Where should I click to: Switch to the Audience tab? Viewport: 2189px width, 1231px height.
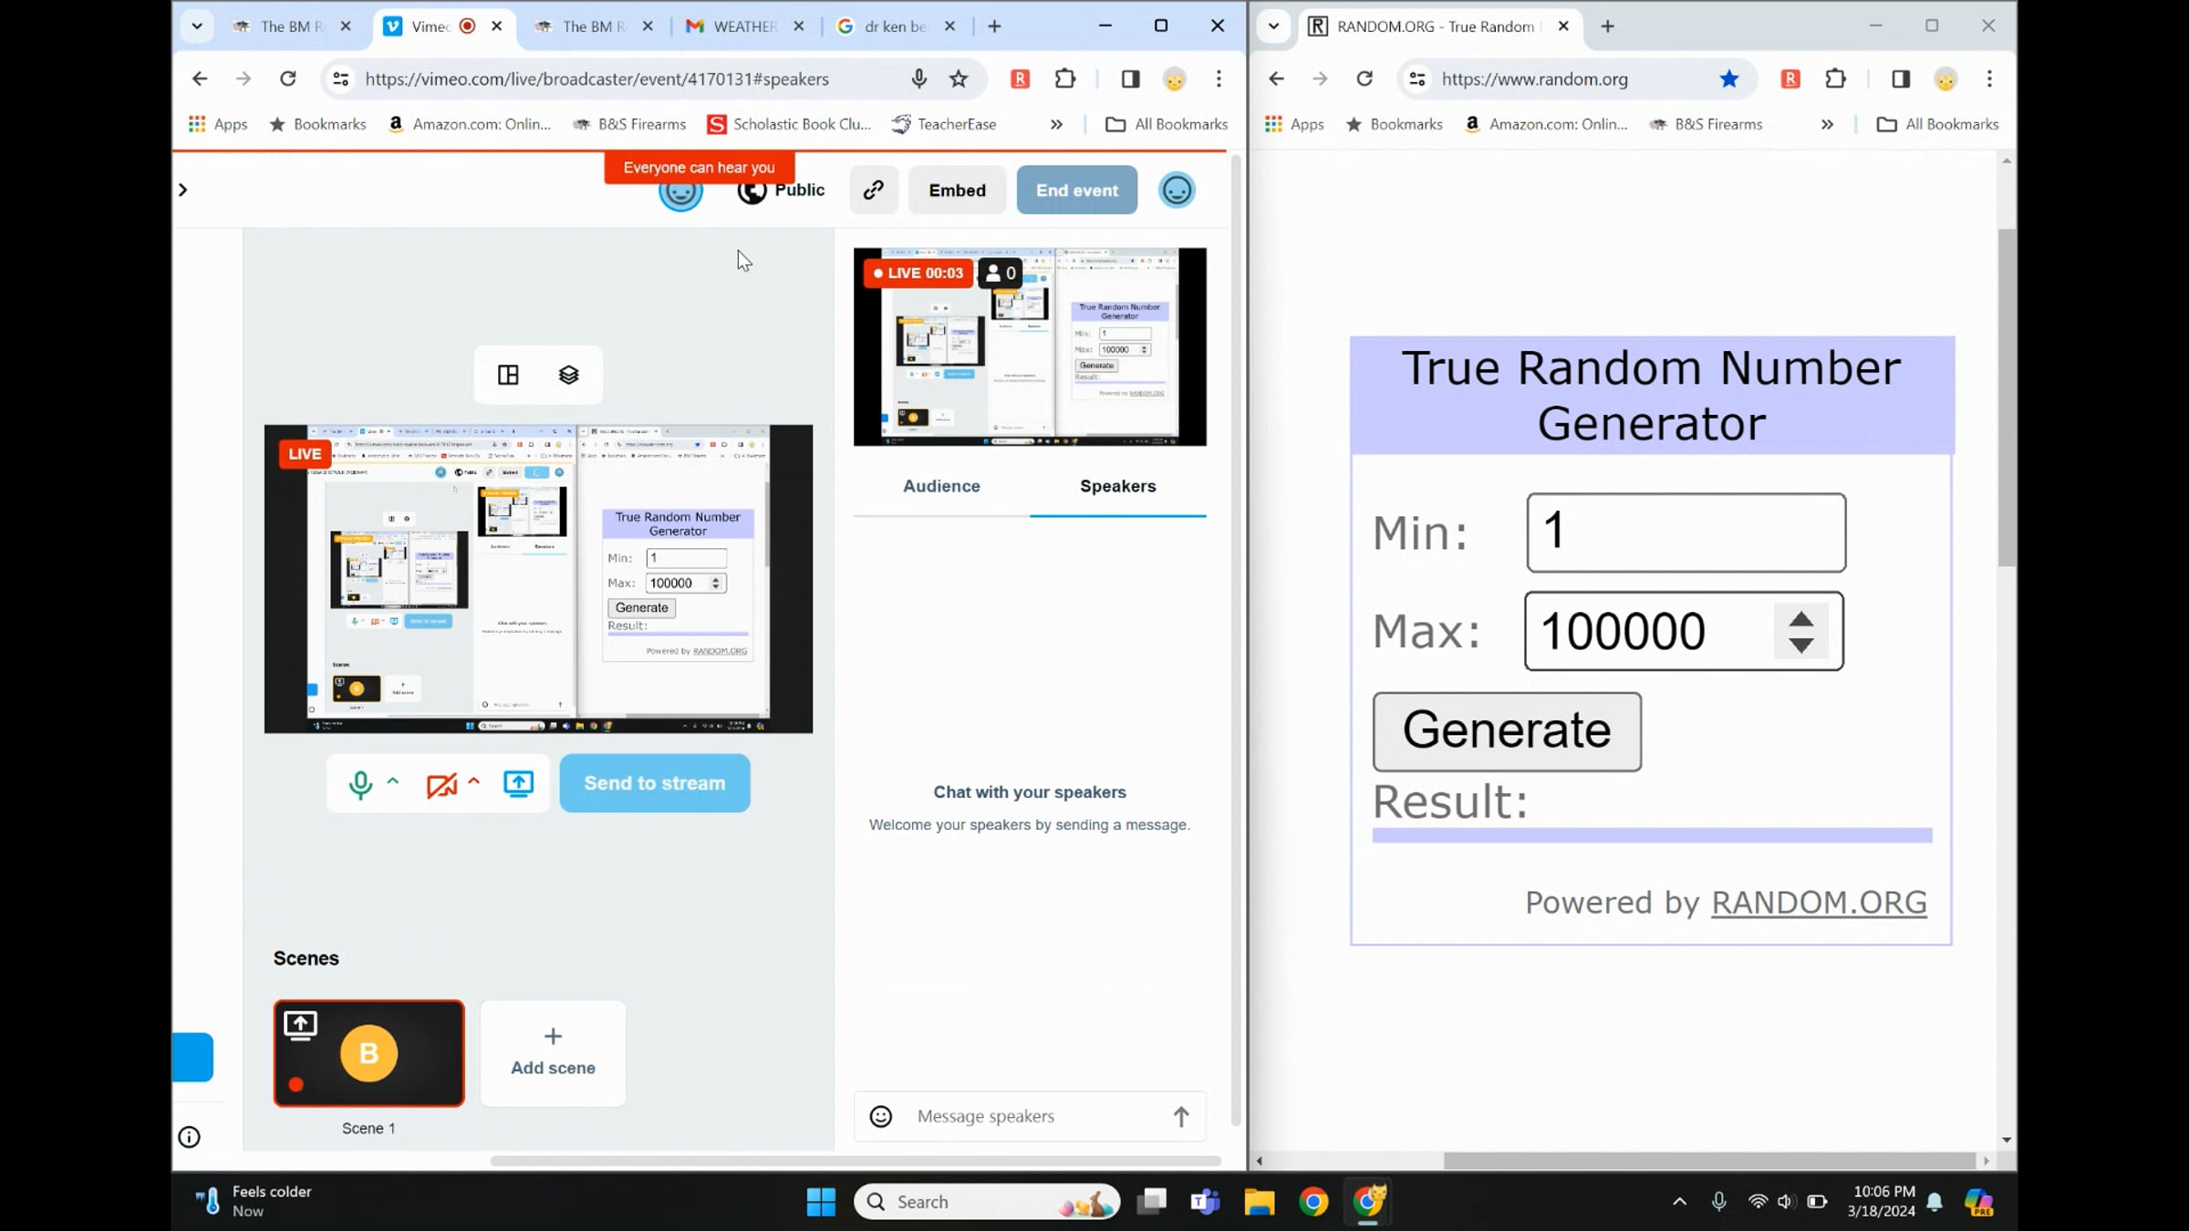pyautogui.click(x=941, y=486)
